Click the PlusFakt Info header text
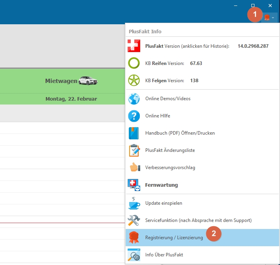This screenshot has width=280, height=265. 145,31
